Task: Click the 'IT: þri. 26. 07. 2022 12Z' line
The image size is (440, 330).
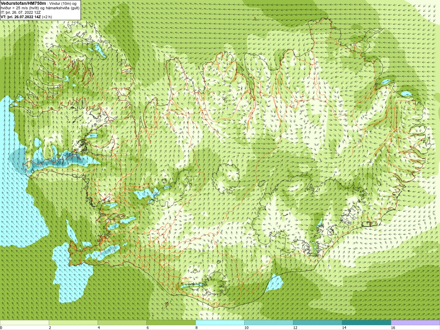Action: 21,12
